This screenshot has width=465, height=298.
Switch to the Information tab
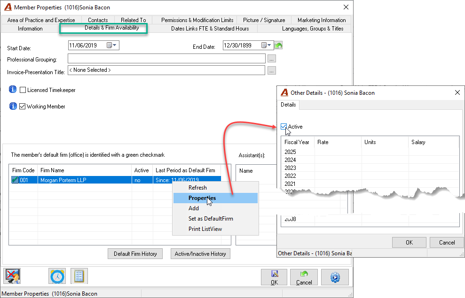pyautogui.click(x=30, y=29)
